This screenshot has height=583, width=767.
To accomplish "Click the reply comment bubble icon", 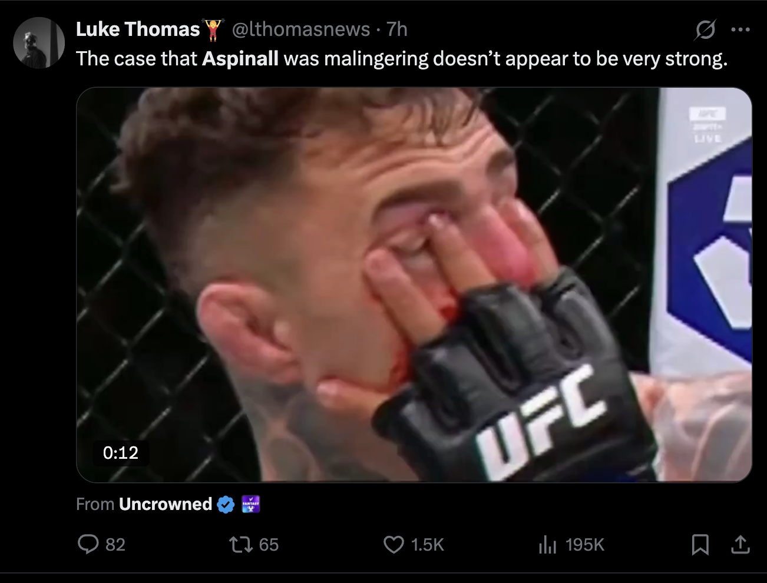I will (x=88, y=544).
